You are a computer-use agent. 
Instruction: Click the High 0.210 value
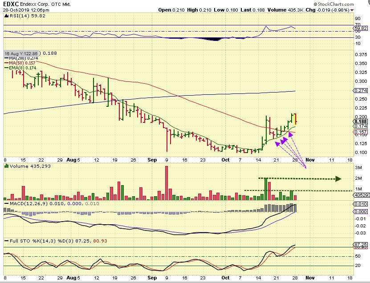pos(199,10)
